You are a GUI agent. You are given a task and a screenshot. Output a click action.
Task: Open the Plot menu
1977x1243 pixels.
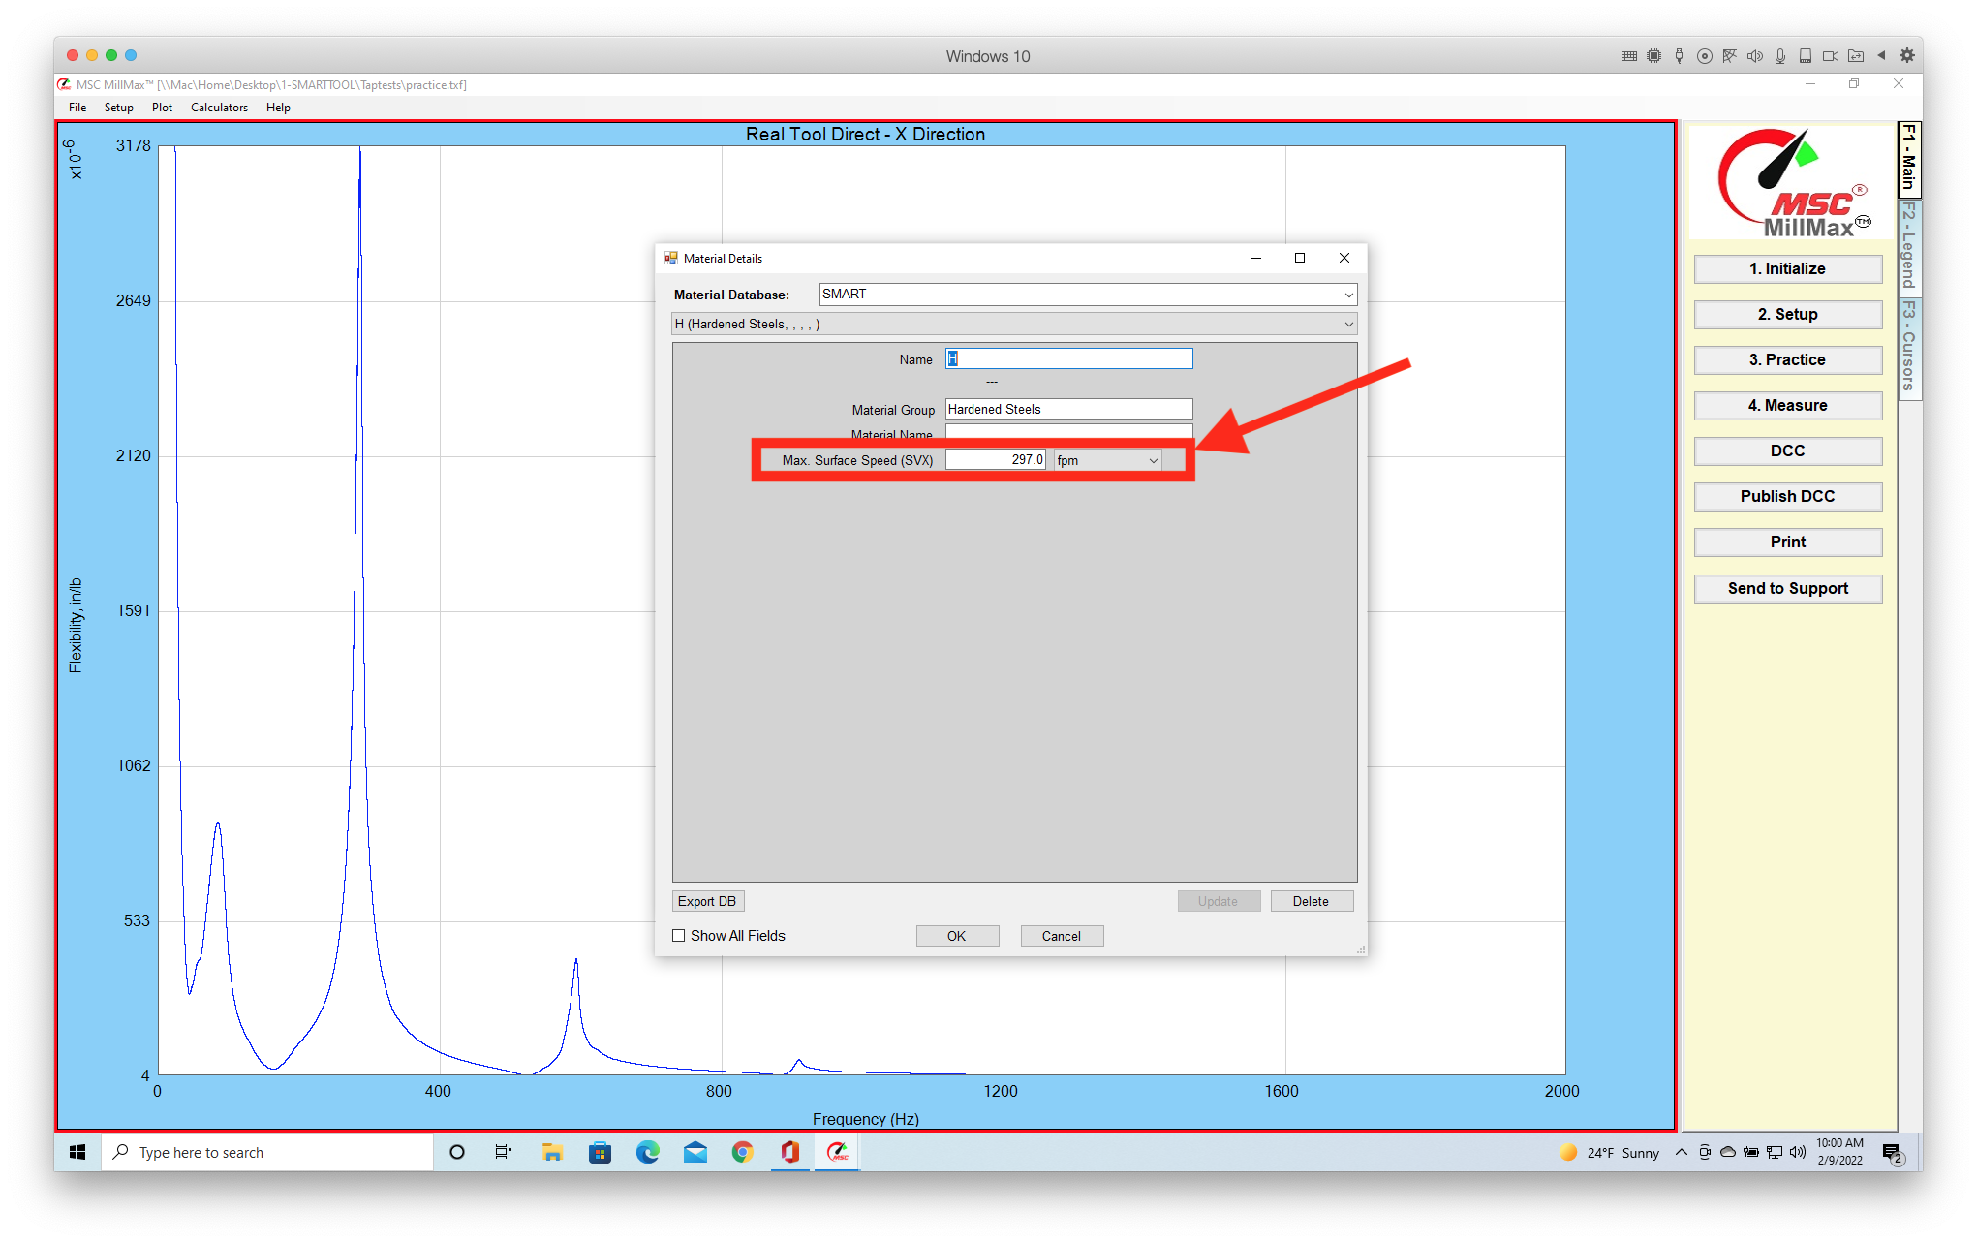pos(162,108)
